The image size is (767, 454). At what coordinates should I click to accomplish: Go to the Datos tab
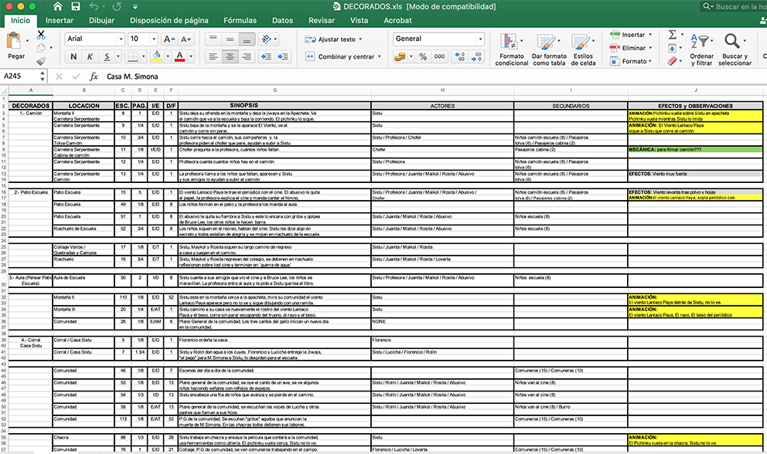pos(283,21)
